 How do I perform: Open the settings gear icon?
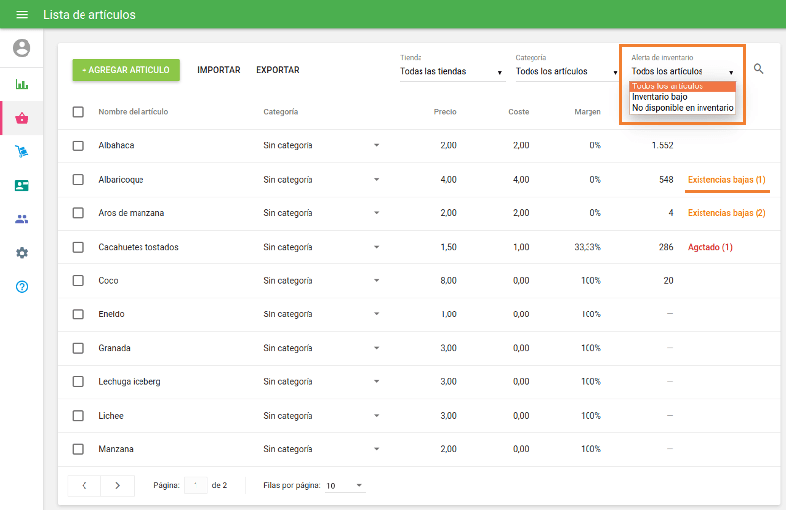click(x=22, y=253)
